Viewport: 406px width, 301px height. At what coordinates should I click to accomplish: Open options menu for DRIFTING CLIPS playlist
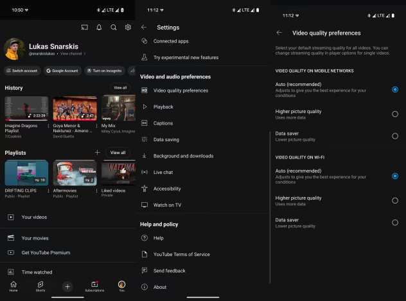(48, 191)
